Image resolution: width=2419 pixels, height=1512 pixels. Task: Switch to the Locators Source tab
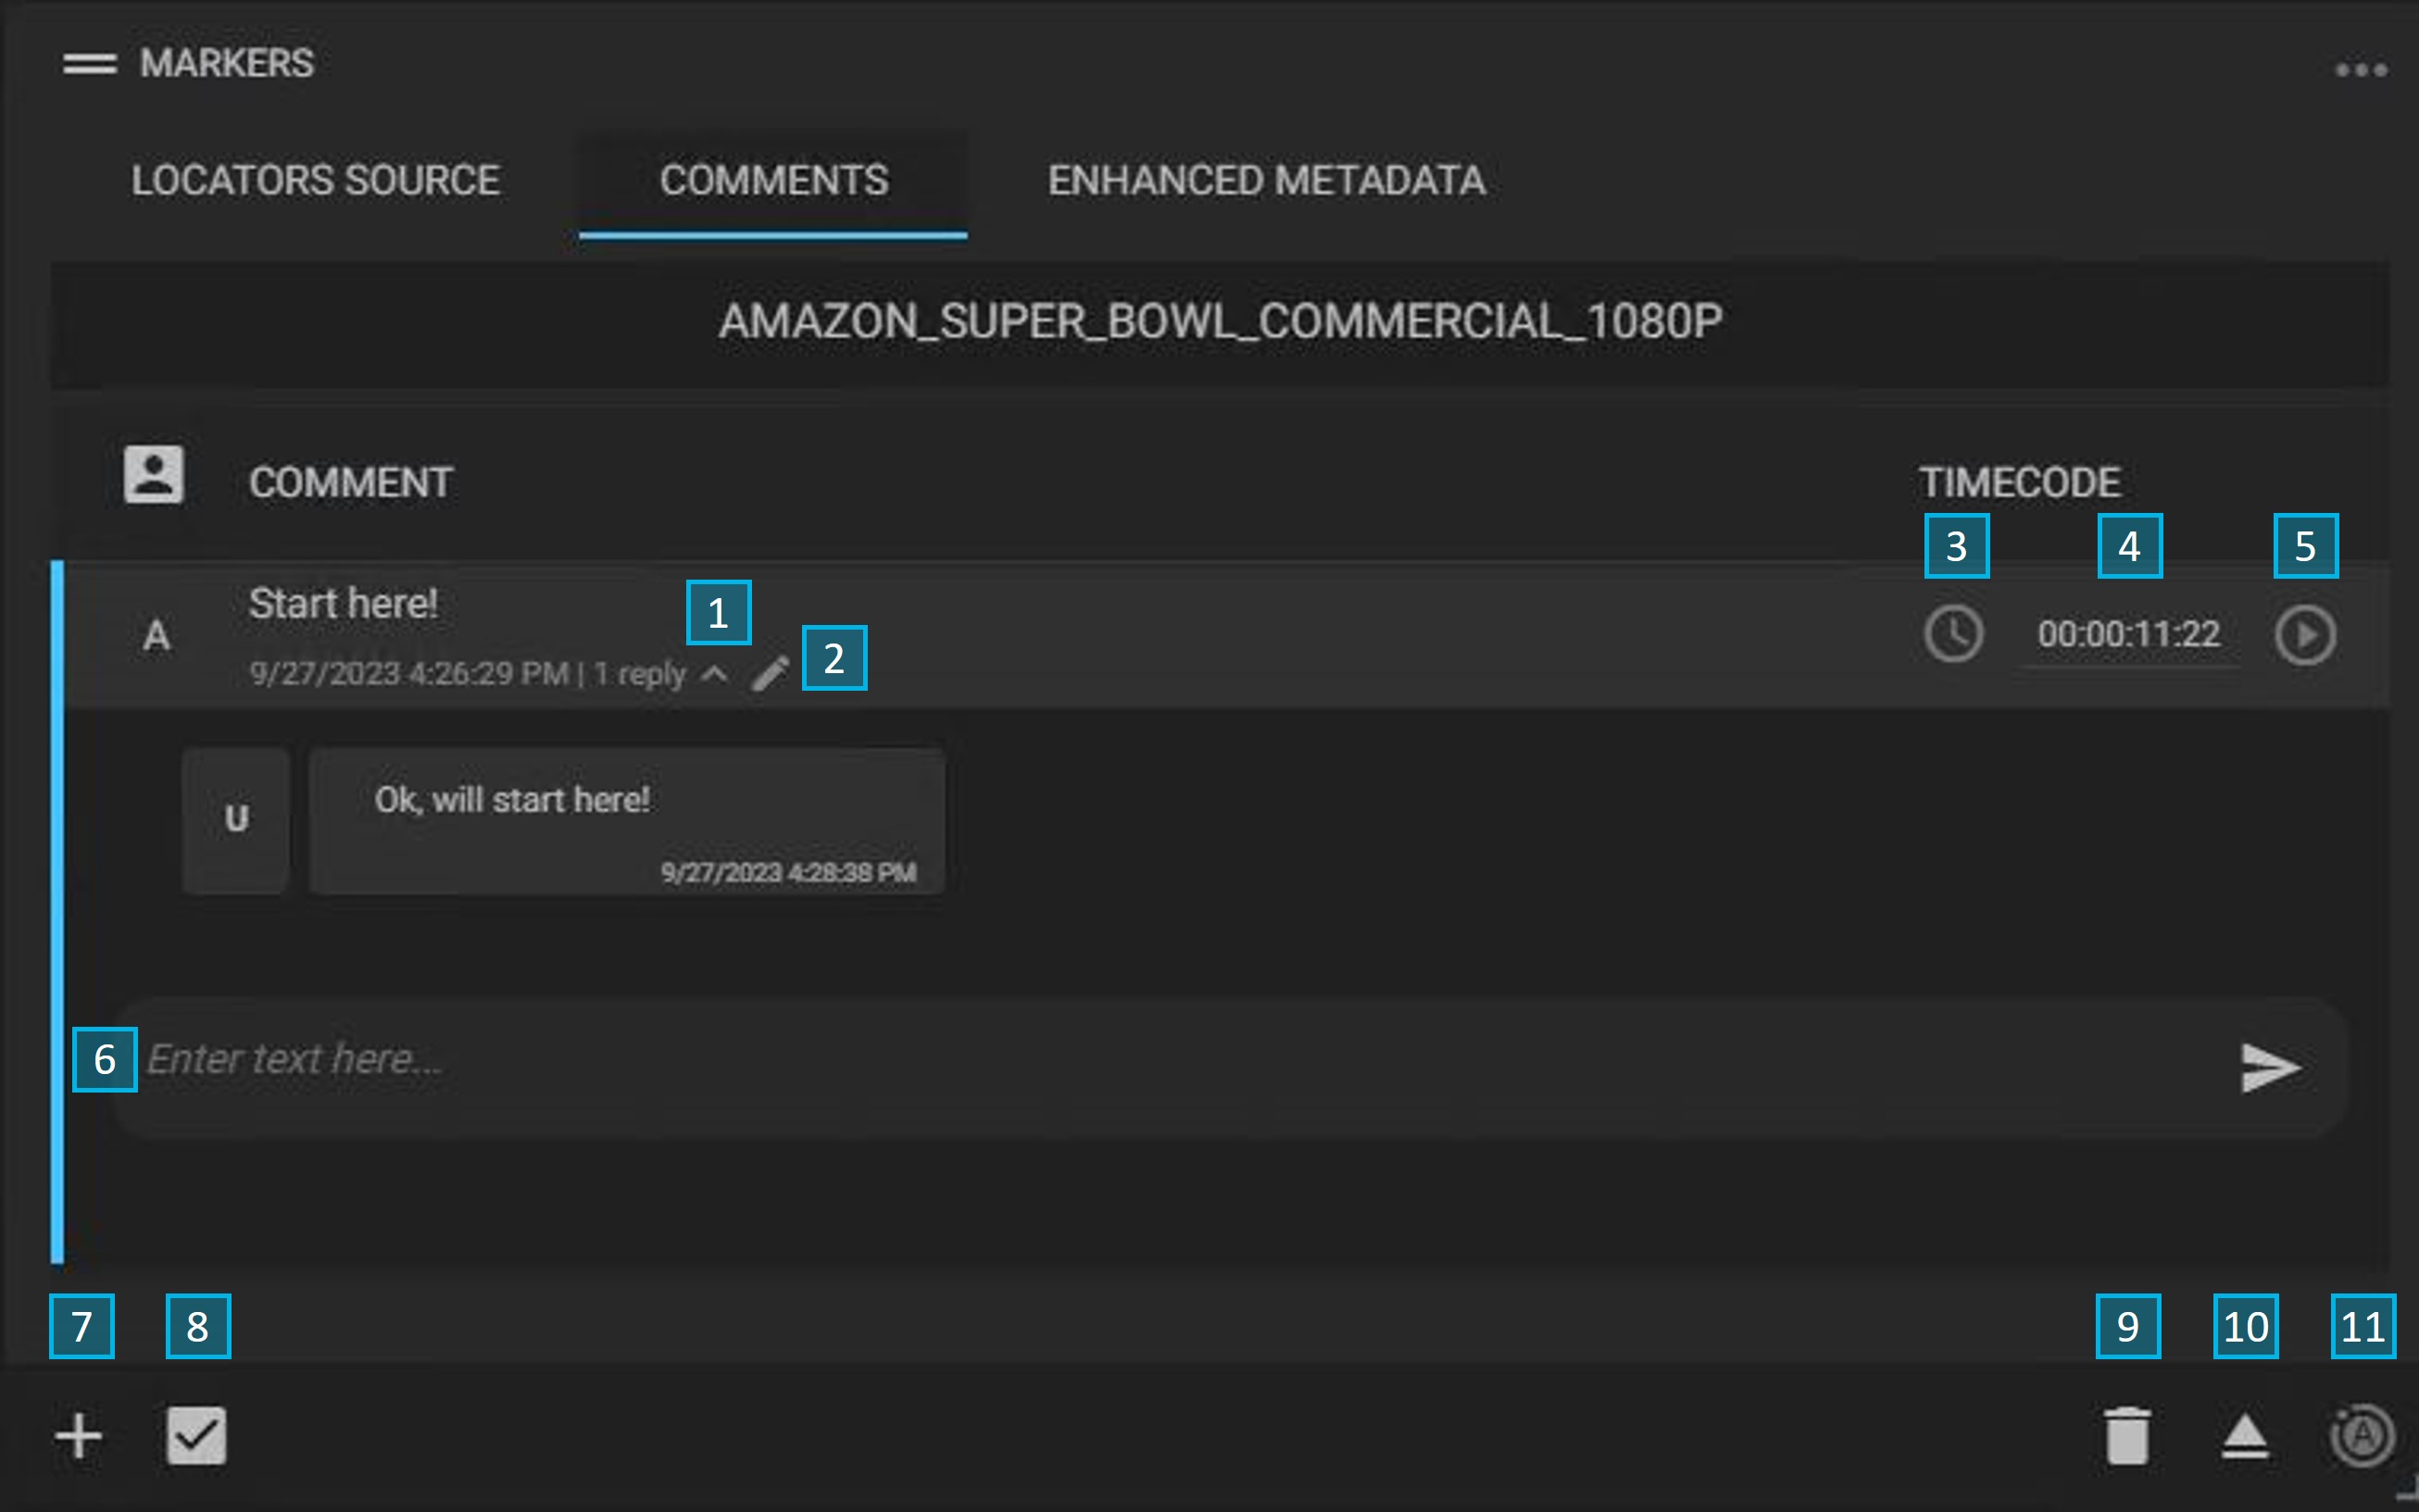tap(315, 180)
